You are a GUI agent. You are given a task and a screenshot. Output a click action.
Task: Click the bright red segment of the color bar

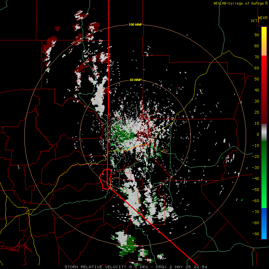click(x=264, y=62)
